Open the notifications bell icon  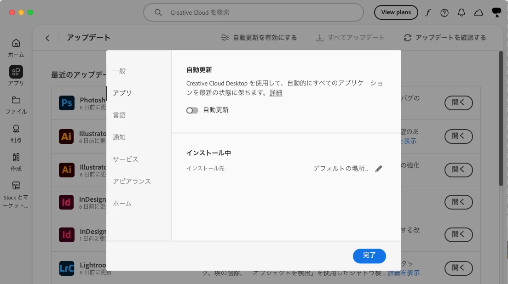(462, 12)
